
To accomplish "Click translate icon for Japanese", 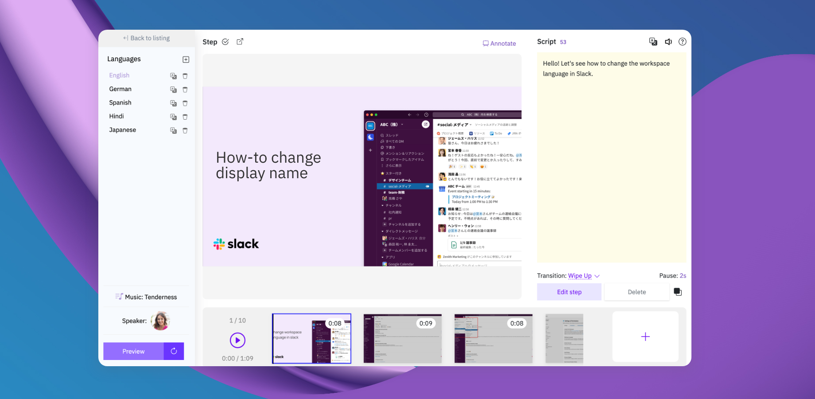I will tap(174, 131).
